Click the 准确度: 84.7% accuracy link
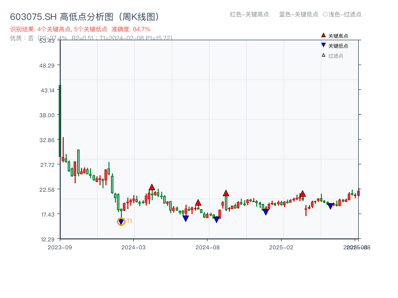The image size is (398, 298). tap(130, 29)
